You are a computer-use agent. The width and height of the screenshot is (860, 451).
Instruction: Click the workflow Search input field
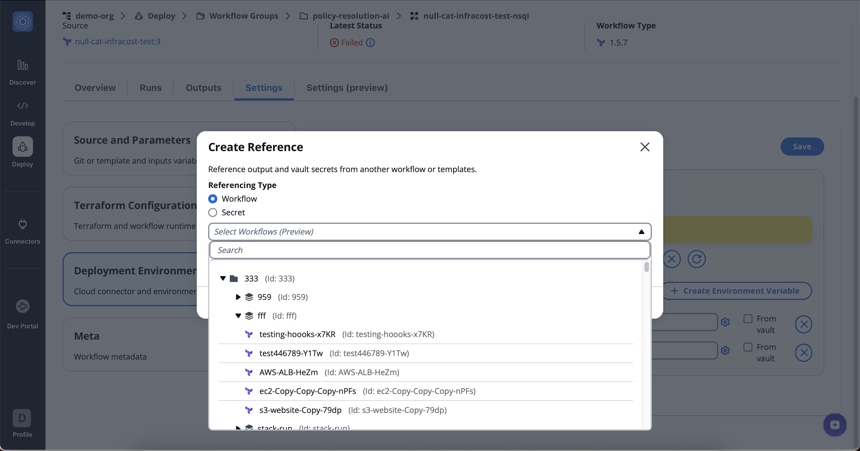point(429,250)
